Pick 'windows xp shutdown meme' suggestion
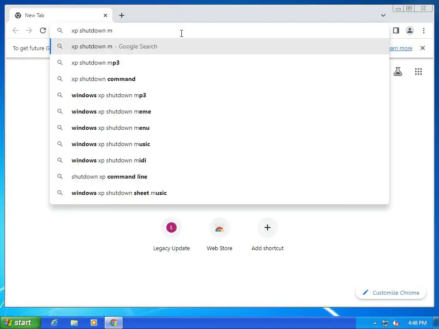The height and width of the screenshot is (329, 439). pos(219,111)
